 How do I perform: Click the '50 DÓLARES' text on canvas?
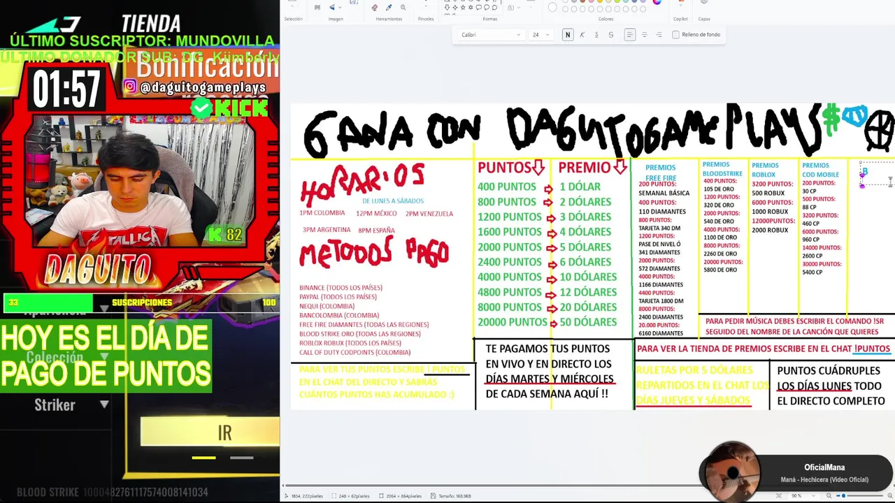point(588,322)
